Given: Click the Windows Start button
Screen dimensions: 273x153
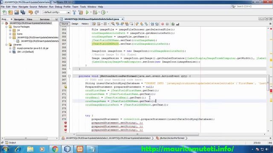Looking at the screenshot, I should coord(5,149).
